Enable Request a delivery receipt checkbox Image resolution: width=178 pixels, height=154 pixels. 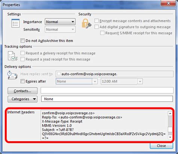(x=23, y=53)
